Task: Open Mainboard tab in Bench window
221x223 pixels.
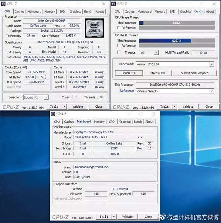Action: pos(144,12)
